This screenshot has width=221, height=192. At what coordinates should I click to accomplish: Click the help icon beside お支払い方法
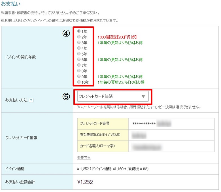click(31, 100)
